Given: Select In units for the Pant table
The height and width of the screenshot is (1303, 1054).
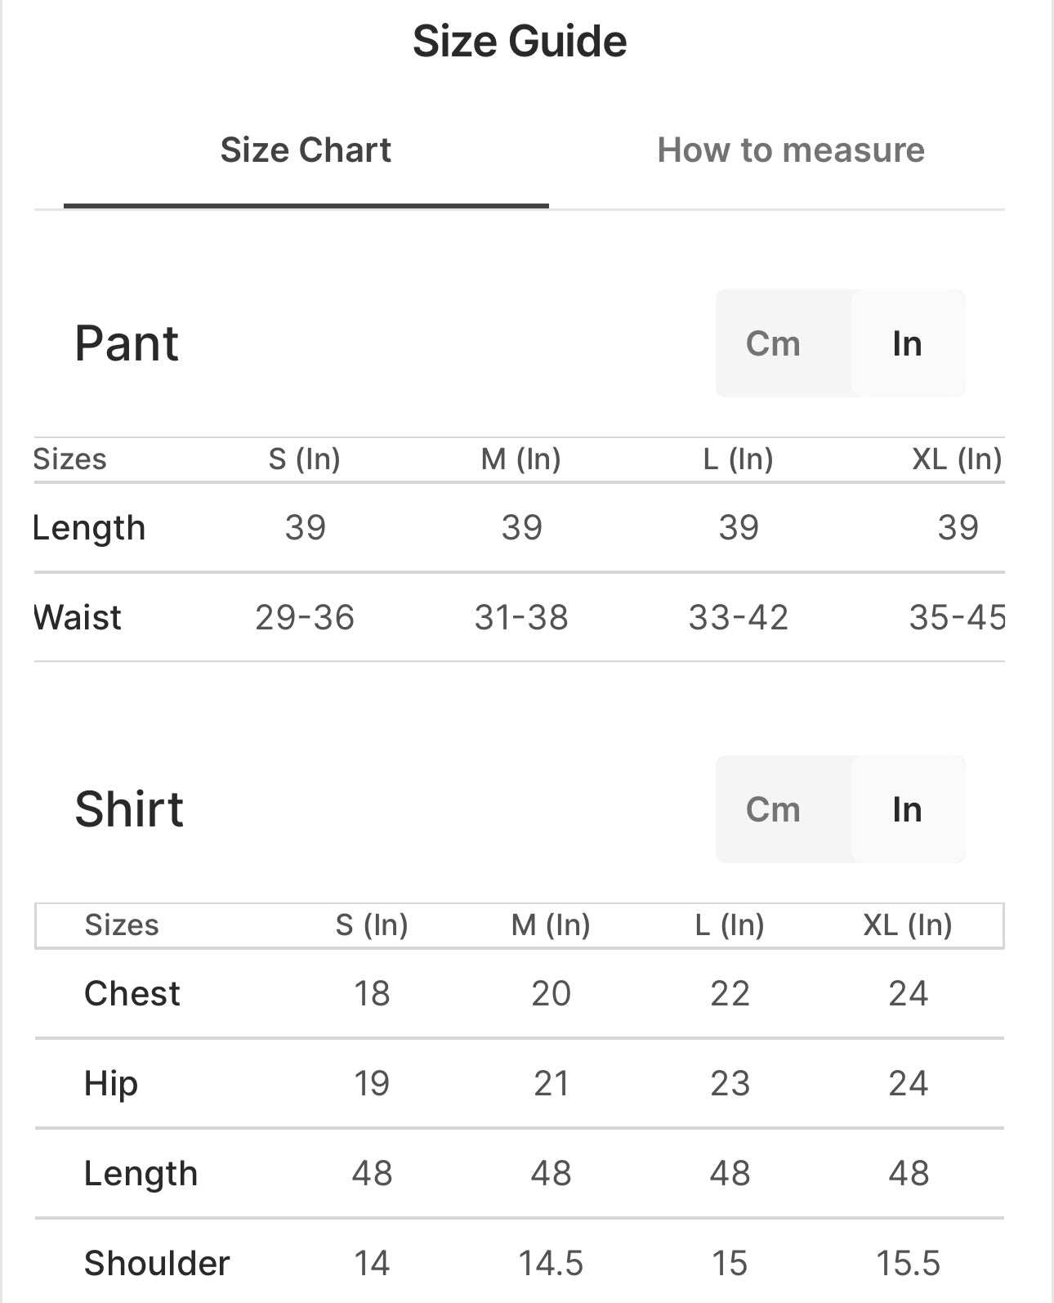Looking at the screenshot, I should tap(907, 343).
